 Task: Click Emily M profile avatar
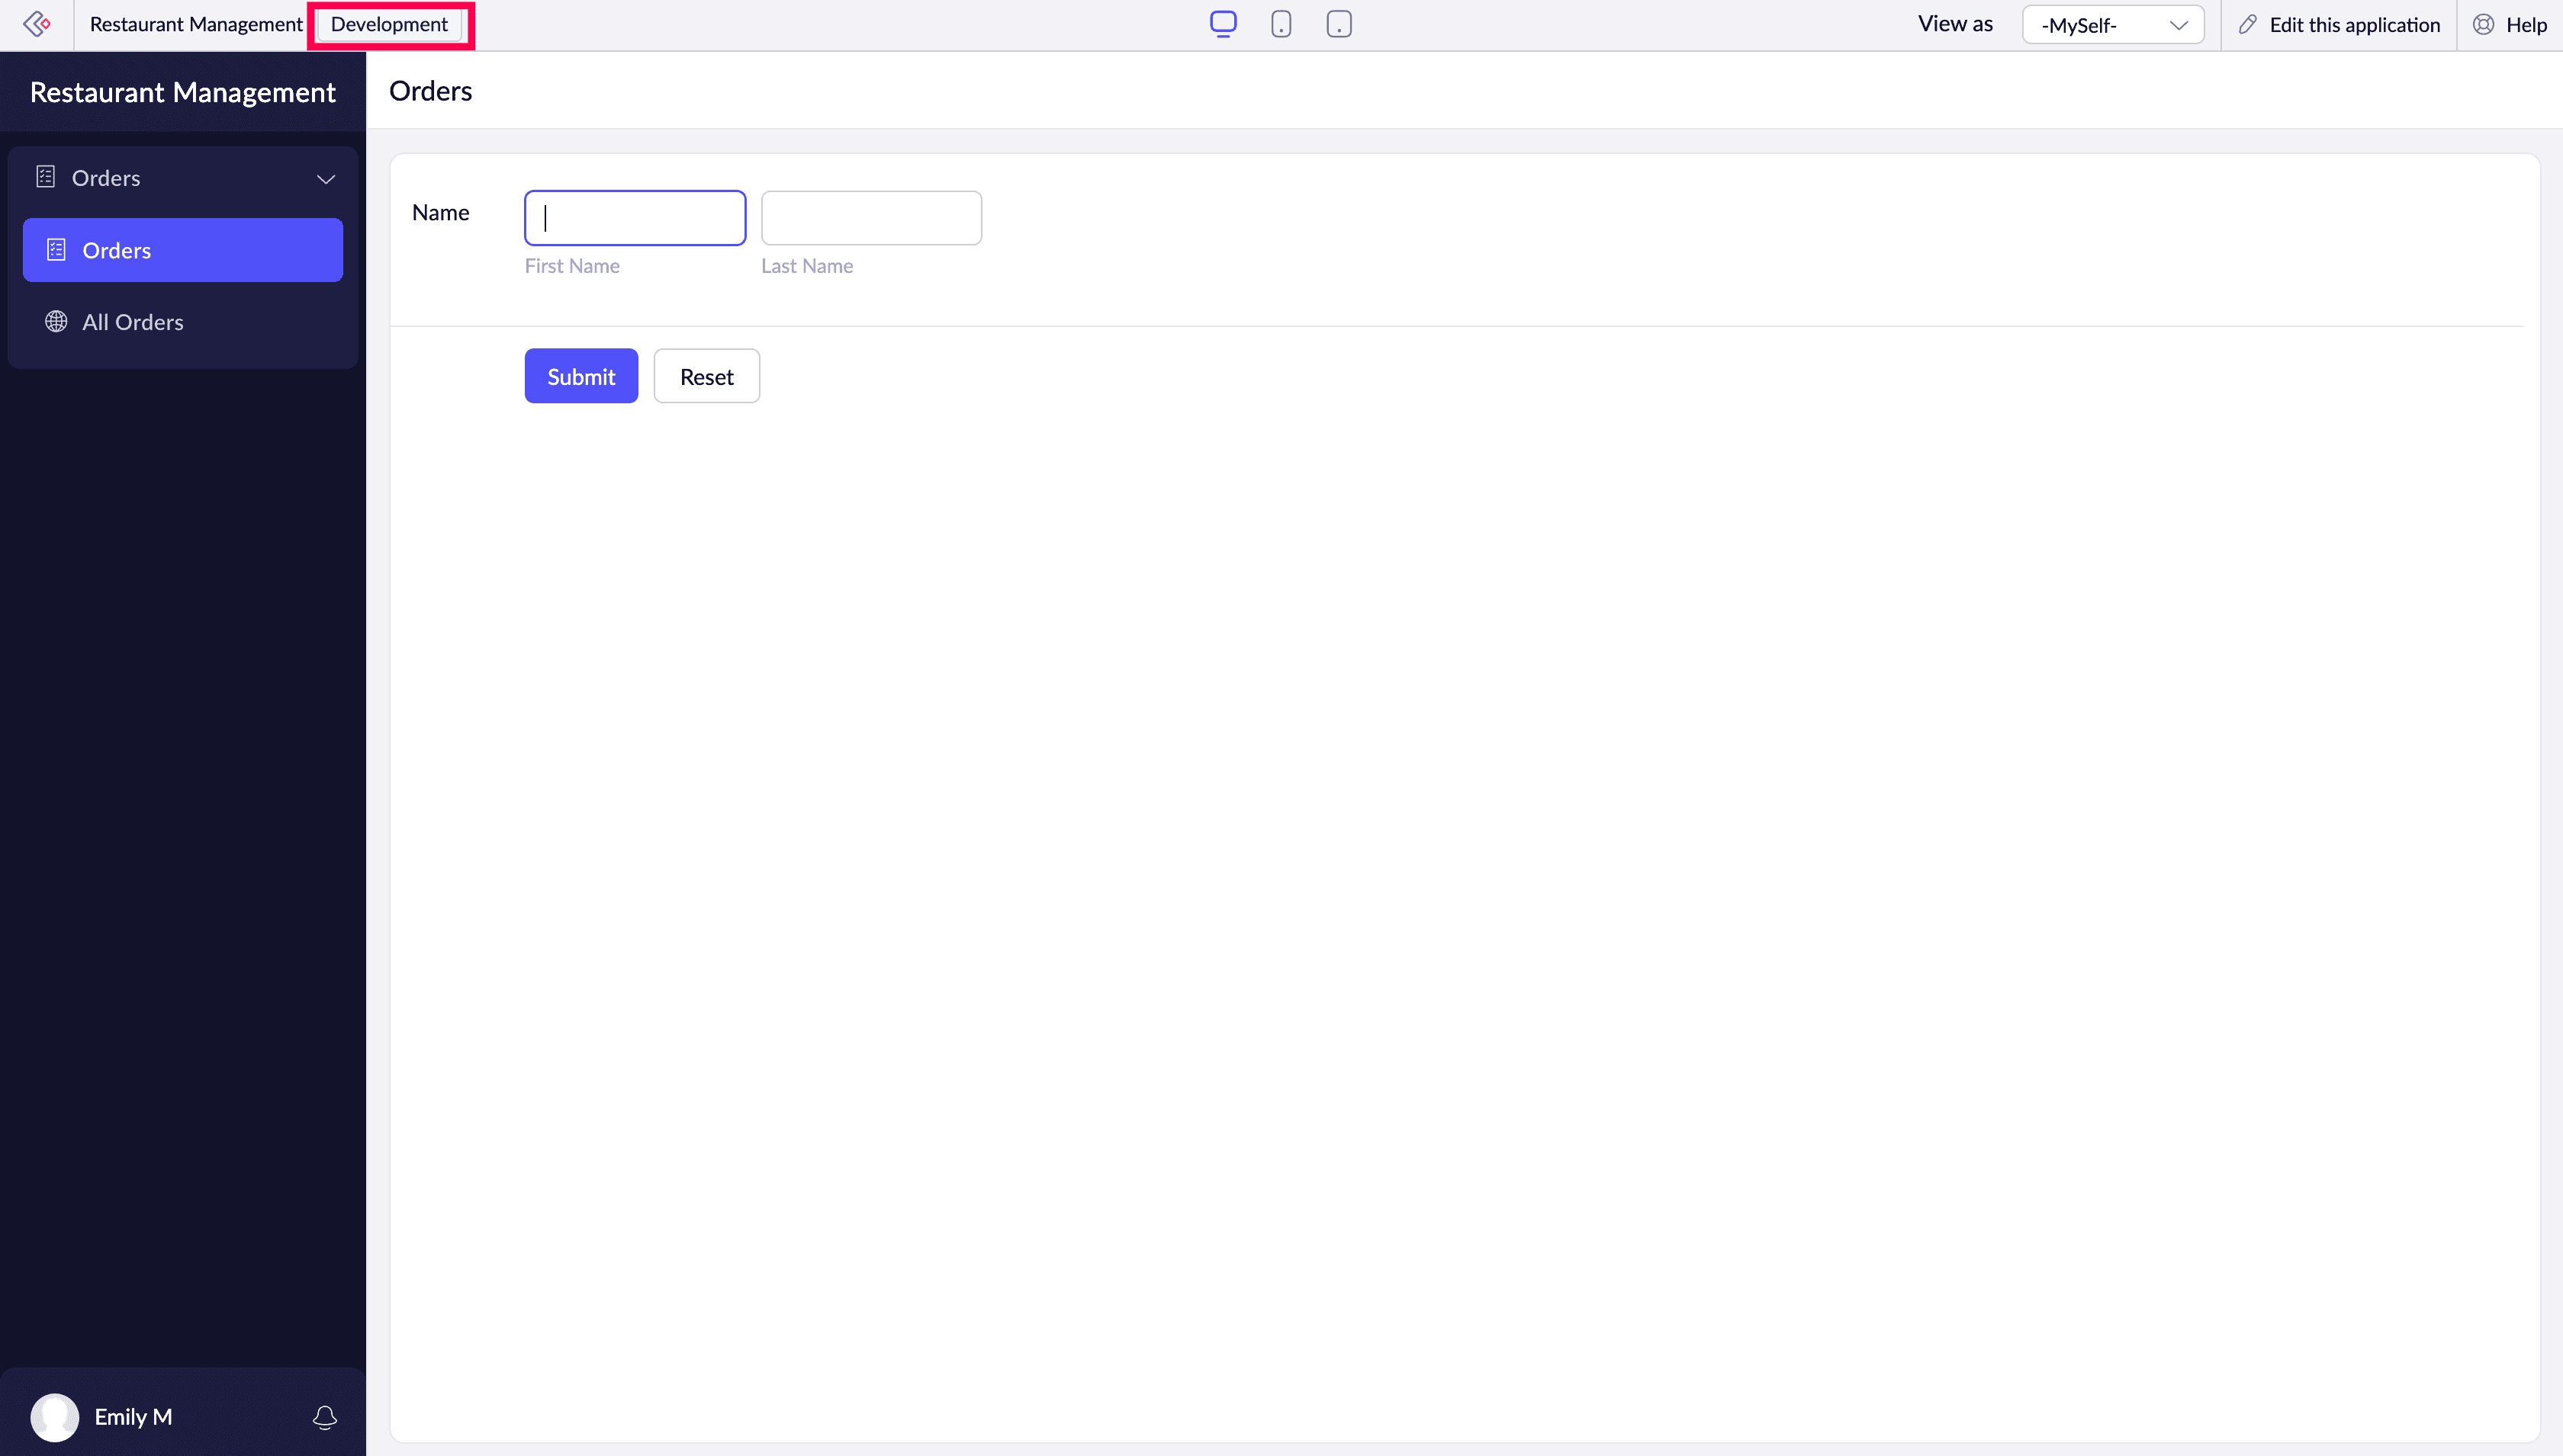[x=55, y=1417]
